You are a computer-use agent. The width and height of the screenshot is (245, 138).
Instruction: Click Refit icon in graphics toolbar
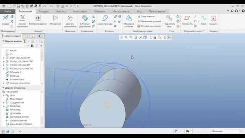[121, 37]
